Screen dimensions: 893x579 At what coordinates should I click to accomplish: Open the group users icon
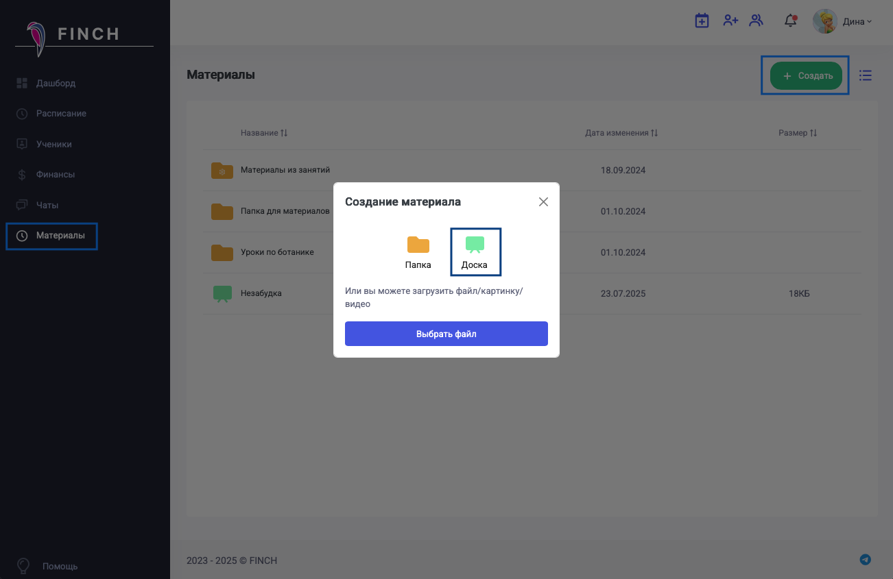[757, 21]
